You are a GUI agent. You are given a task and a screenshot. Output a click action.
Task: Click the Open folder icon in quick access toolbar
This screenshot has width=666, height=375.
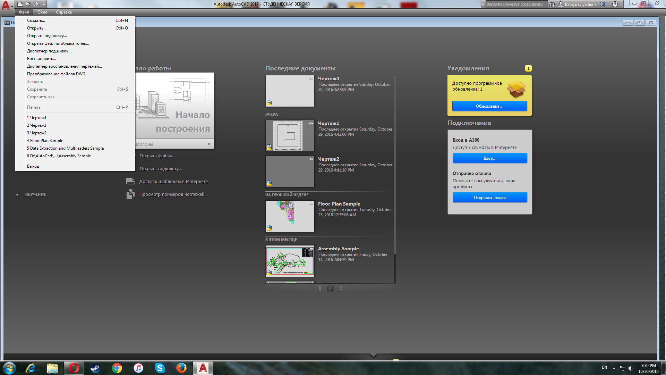pos(28,4)
